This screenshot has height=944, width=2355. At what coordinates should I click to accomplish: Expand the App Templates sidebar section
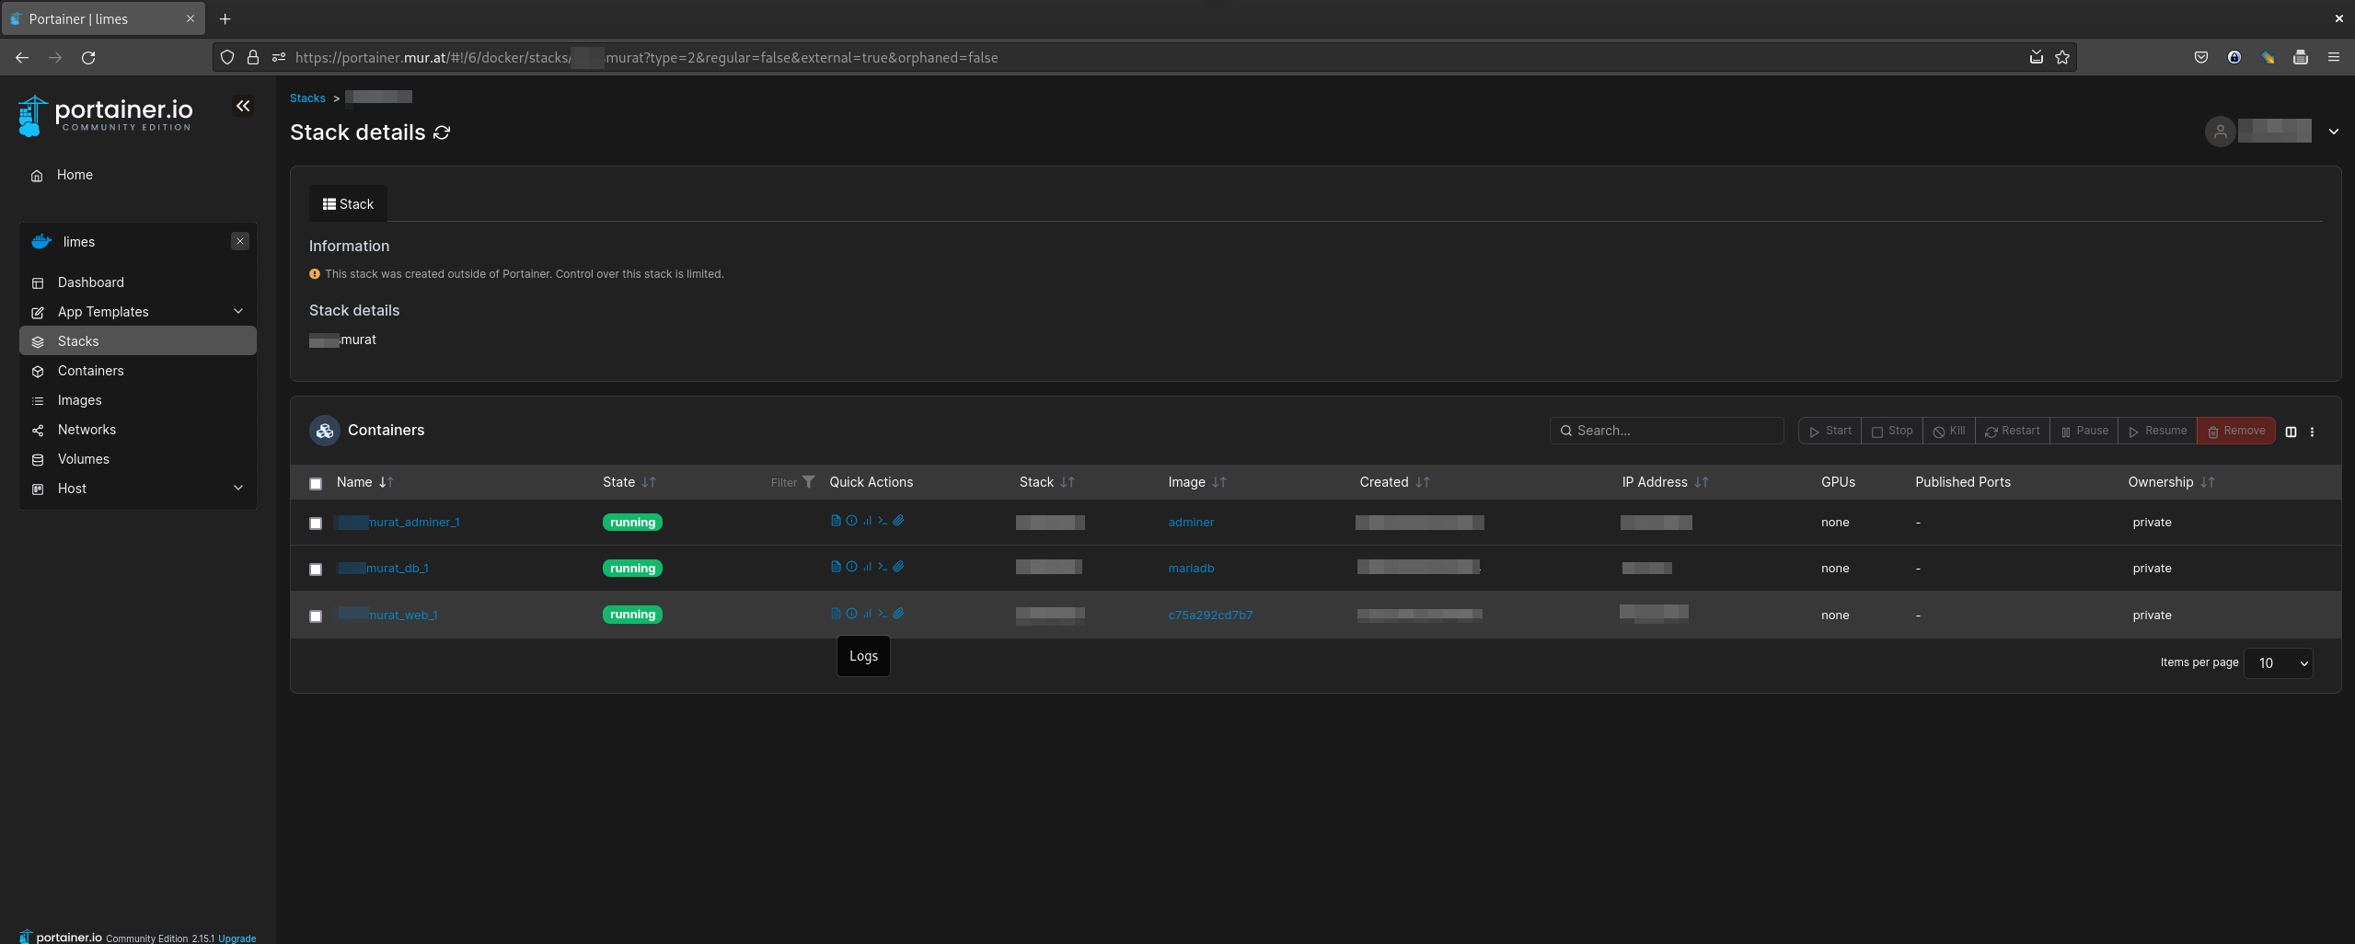[238, 312]
